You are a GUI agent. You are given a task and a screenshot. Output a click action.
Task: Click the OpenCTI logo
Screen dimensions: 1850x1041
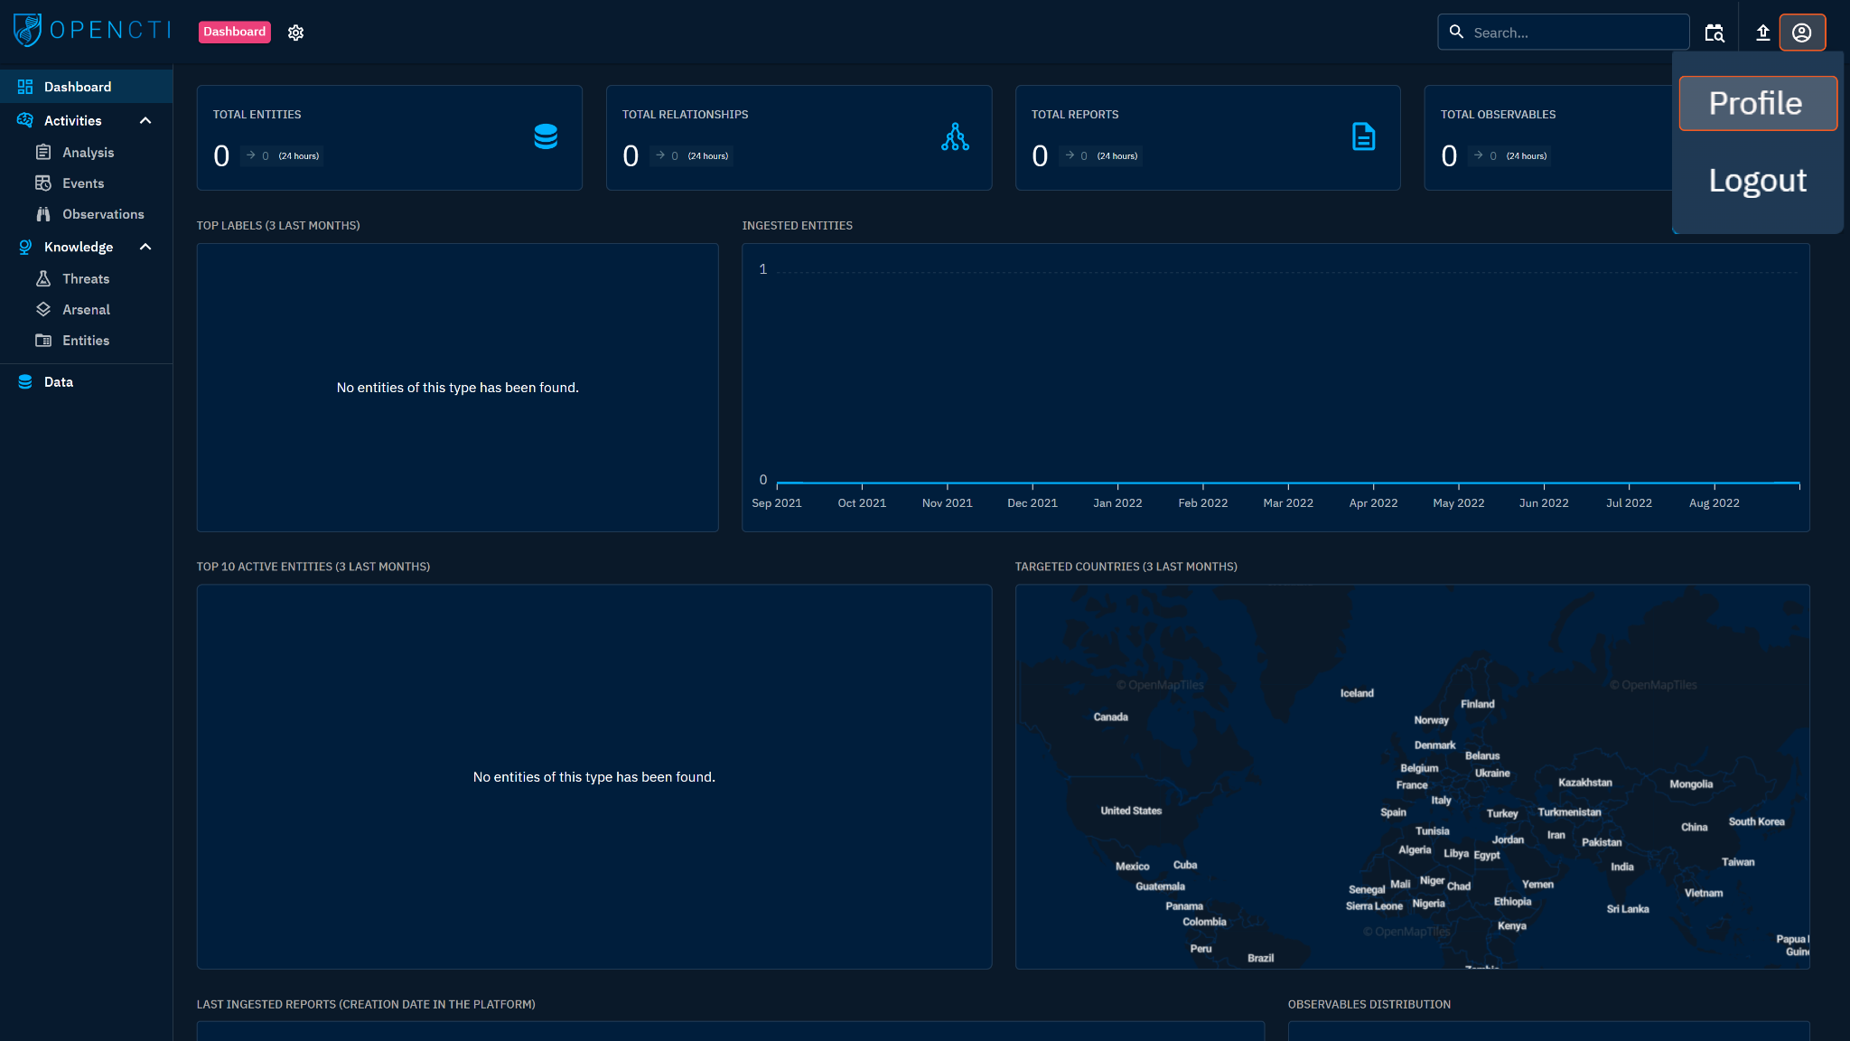tap(91, 30)
